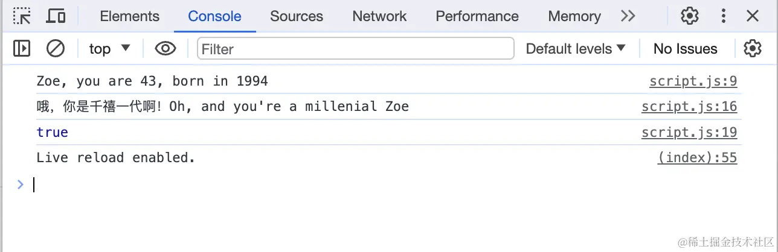Viewport: 778px width, 252px height.
Task: Open console settings gear beside No Issues
Action: pyautogui.click(x=753, y=48)
